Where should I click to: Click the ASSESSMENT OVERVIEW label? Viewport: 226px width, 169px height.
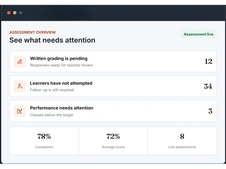[x=33, y=32]
